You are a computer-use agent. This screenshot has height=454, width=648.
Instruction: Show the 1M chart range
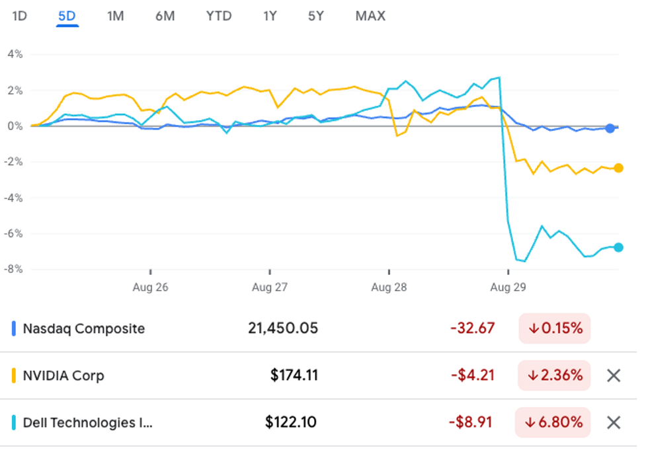115,16
